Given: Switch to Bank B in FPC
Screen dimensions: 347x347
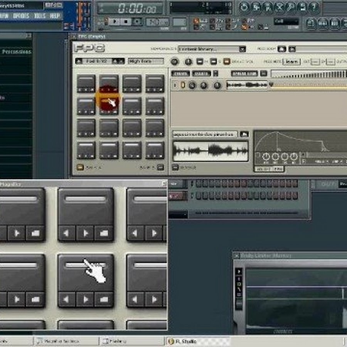Looking at the screenshot, I should coord(160,167).
